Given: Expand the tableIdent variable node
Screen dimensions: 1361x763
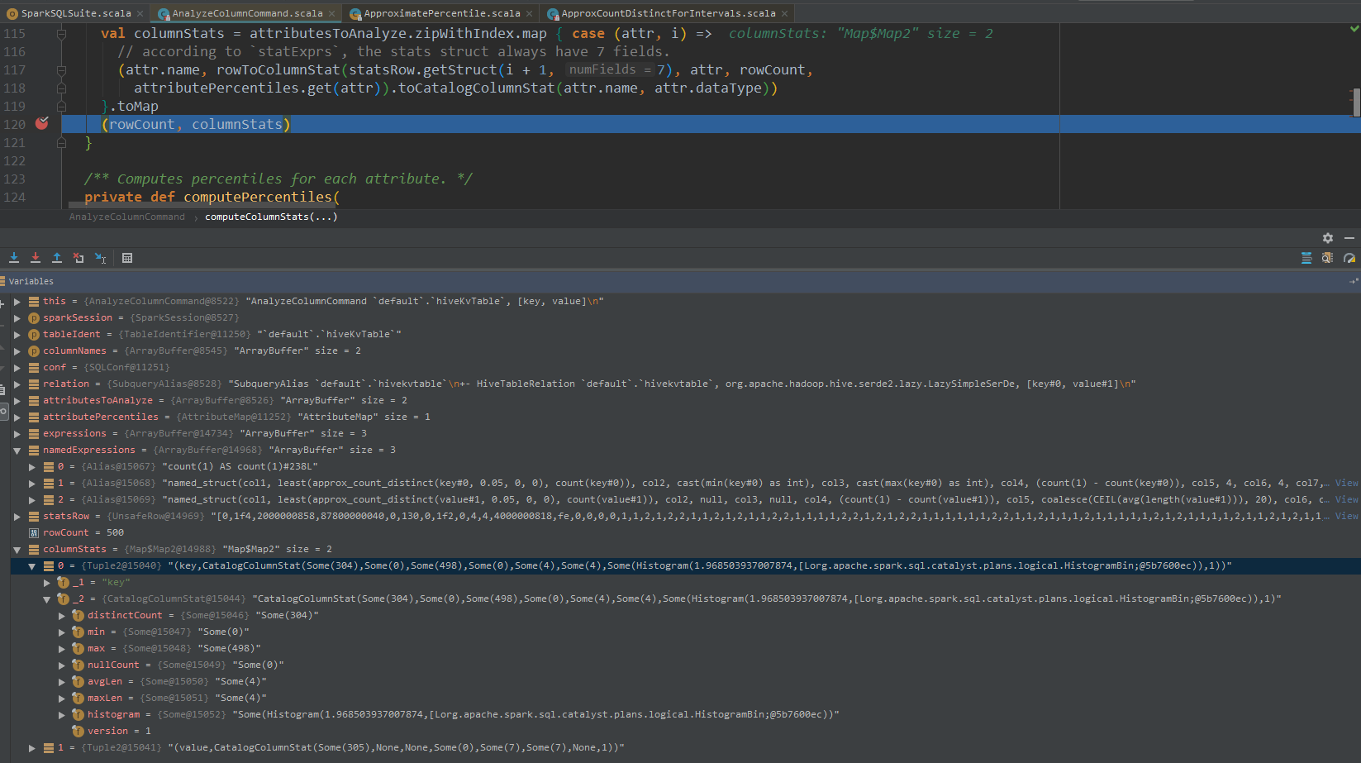Looking at the screenshot, I should point(17,335).
